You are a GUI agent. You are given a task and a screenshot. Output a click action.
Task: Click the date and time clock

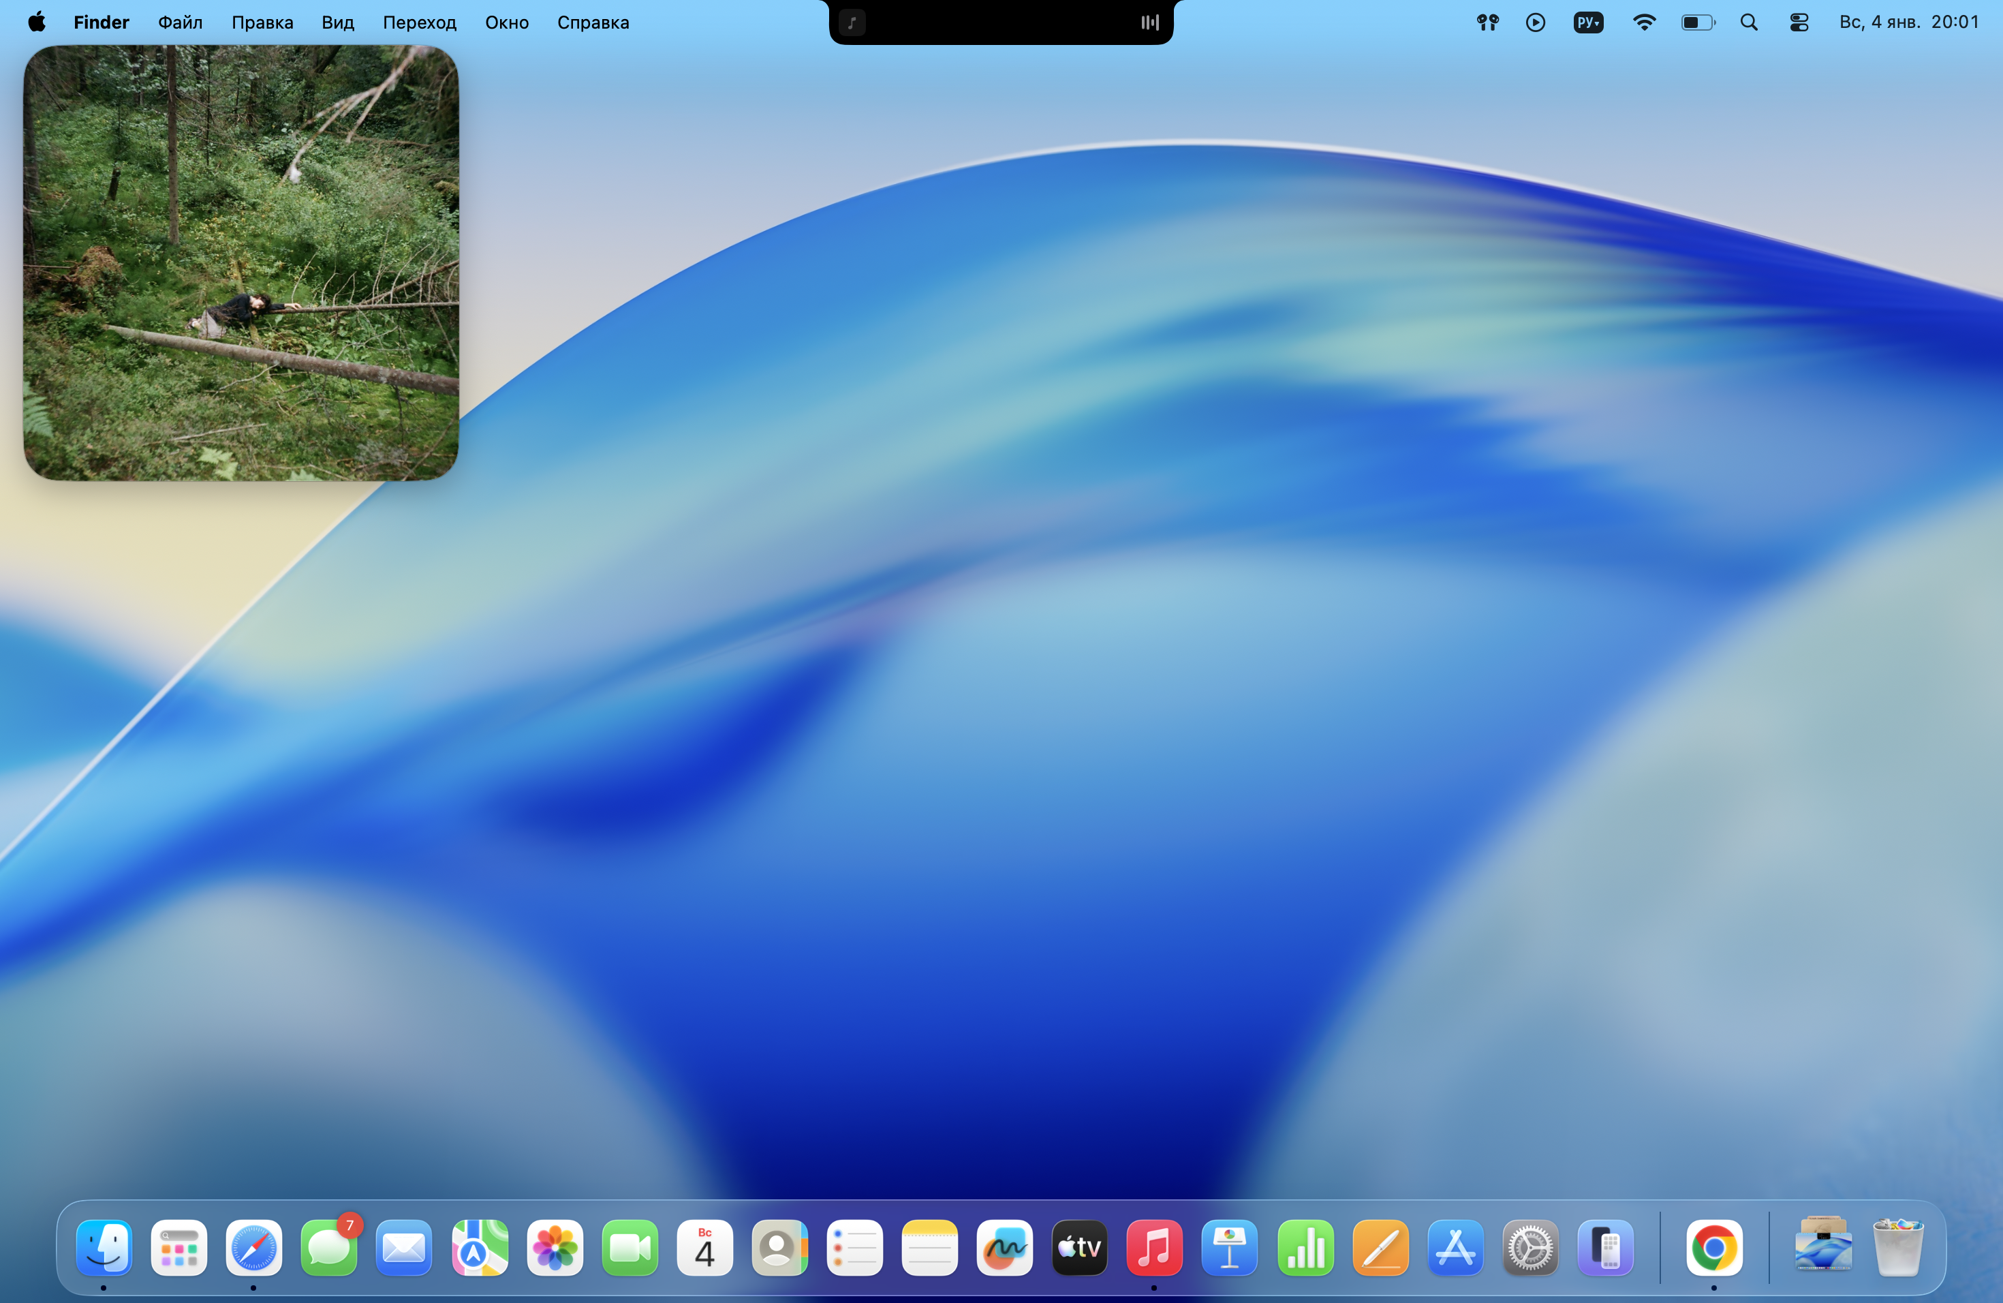pyautogui.click(x=1908, y=22)
